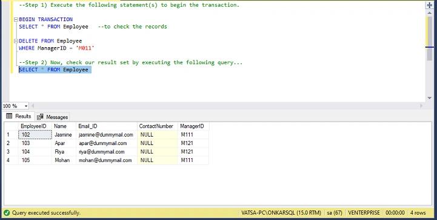
Task: Click ManagerID M121 in Riya's row
Action: pyautogui.click(x=193, y=152)
